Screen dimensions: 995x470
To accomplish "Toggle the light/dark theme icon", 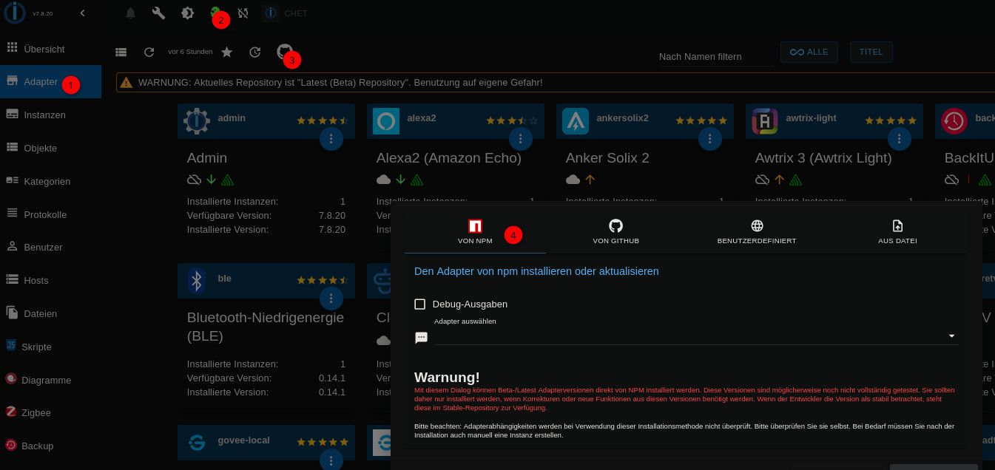I will tap(187, 13).
